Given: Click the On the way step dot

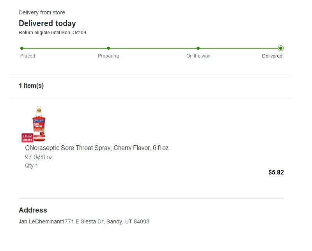Looking at the screenshot, I should pyautogui.click(x=198, y=48).
